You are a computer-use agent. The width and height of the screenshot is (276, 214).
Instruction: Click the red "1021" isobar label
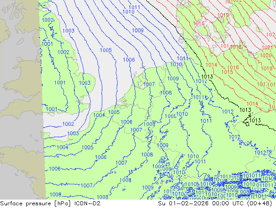coord(267,47)
